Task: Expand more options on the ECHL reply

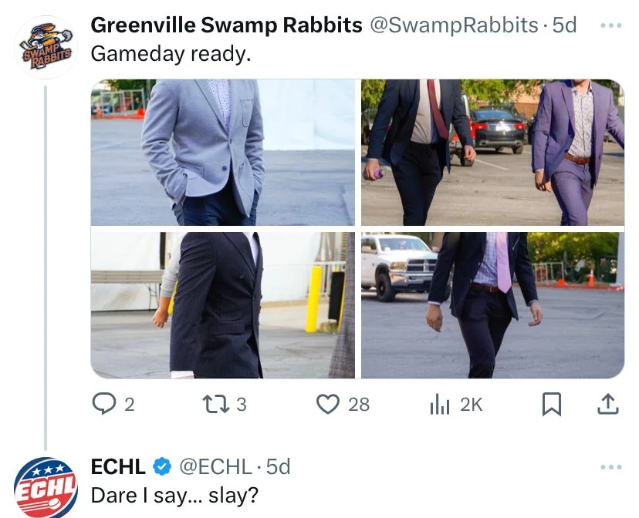Action: [x=611, y=466]
